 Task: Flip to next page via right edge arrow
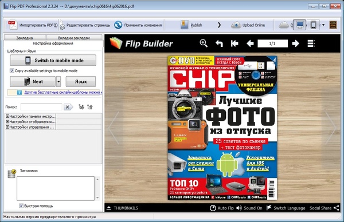(331, 128)
